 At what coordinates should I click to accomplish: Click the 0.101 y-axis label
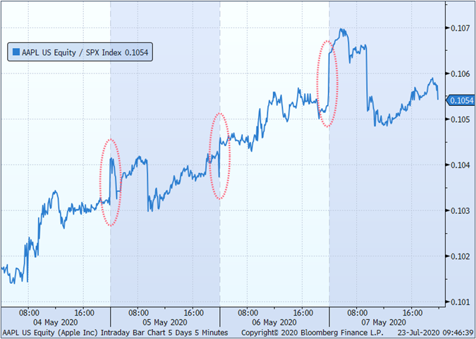[x=460, y=302]
